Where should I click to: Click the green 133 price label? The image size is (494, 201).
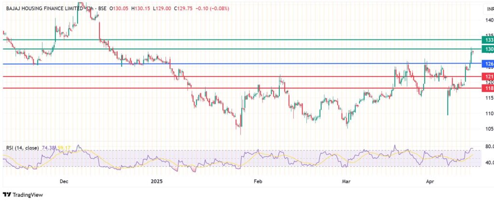point(488,40)
